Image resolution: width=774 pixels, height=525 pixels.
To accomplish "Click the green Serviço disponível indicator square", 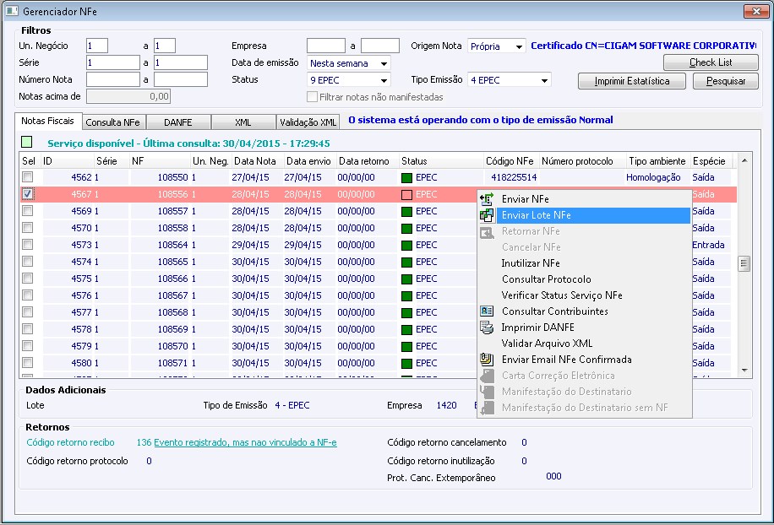I will click(27, 143).
